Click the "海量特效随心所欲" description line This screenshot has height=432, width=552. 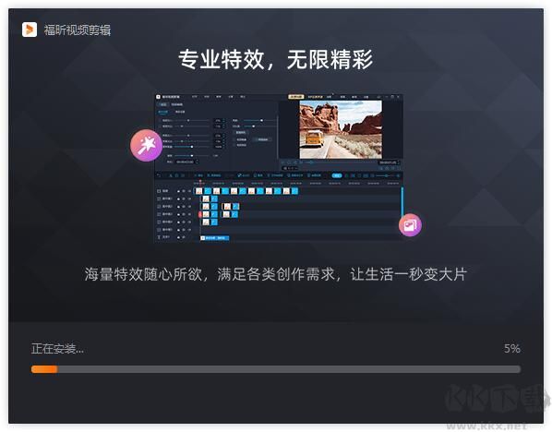pos(276,274)
